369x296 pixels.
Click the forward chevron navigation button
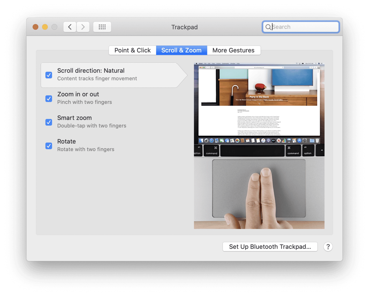coord(83,27)
